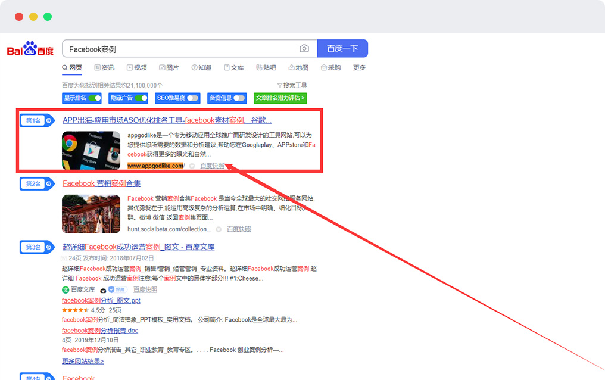This screenshot has height=380, width=605.
Task: Open the facebook案例分析报告.doc link
Action: point(100,330)
